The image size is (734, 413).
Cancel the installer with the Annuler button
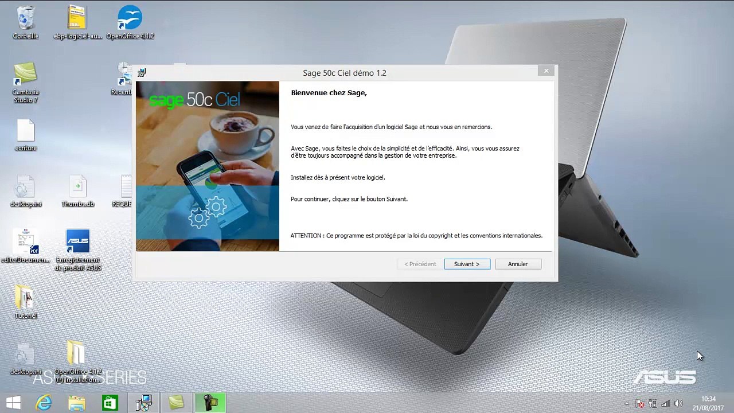tap(517, 264)
